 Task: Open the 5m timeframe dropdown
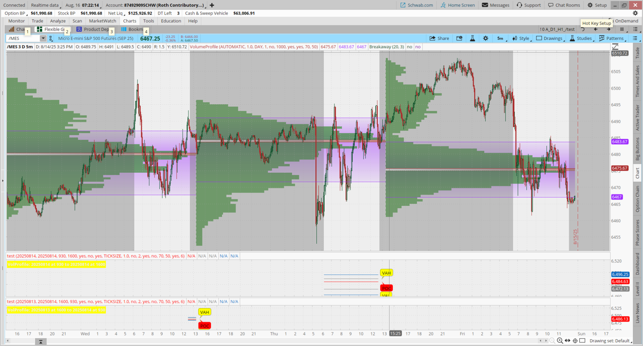click(501, 38)
